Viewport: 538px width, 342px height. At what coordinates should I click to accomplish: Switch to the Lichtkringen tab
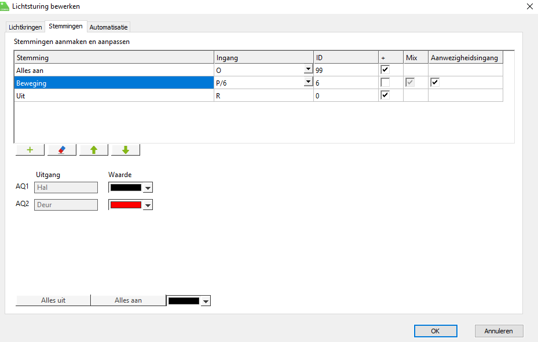25,27
